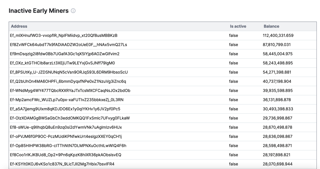Click the balance value 112,400,331.659
The width and height of the screenshot is (320, 169).
(x=278, y=36)
